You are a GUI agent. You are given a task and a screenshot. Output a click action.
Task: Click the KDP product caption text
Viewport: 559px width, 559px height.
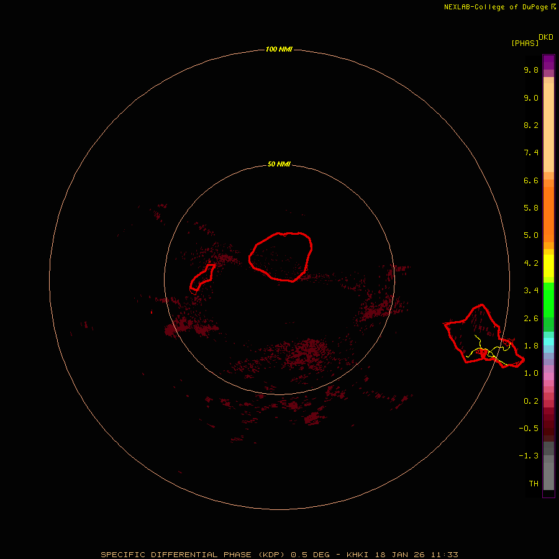(x=279, y=555)
